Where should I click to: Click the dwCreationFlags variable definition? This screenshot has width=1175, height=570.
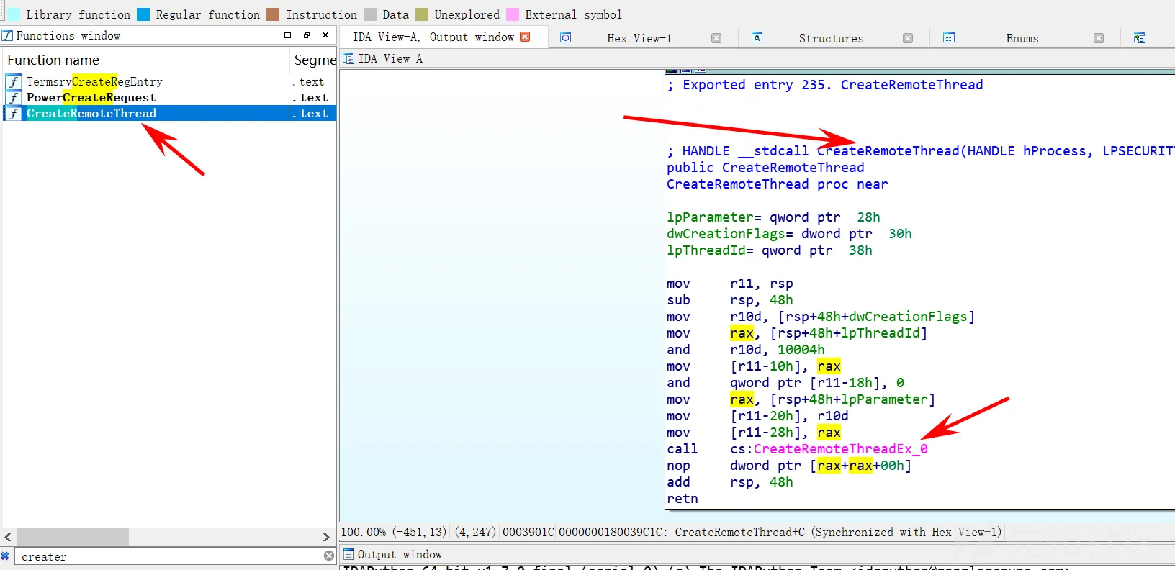[x=789, y=234]
